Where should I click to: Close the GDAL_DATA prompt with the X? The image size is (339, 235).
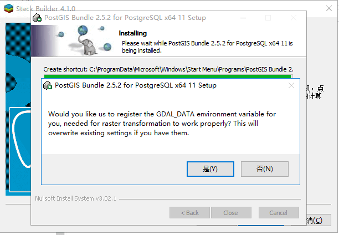[291, 86]
